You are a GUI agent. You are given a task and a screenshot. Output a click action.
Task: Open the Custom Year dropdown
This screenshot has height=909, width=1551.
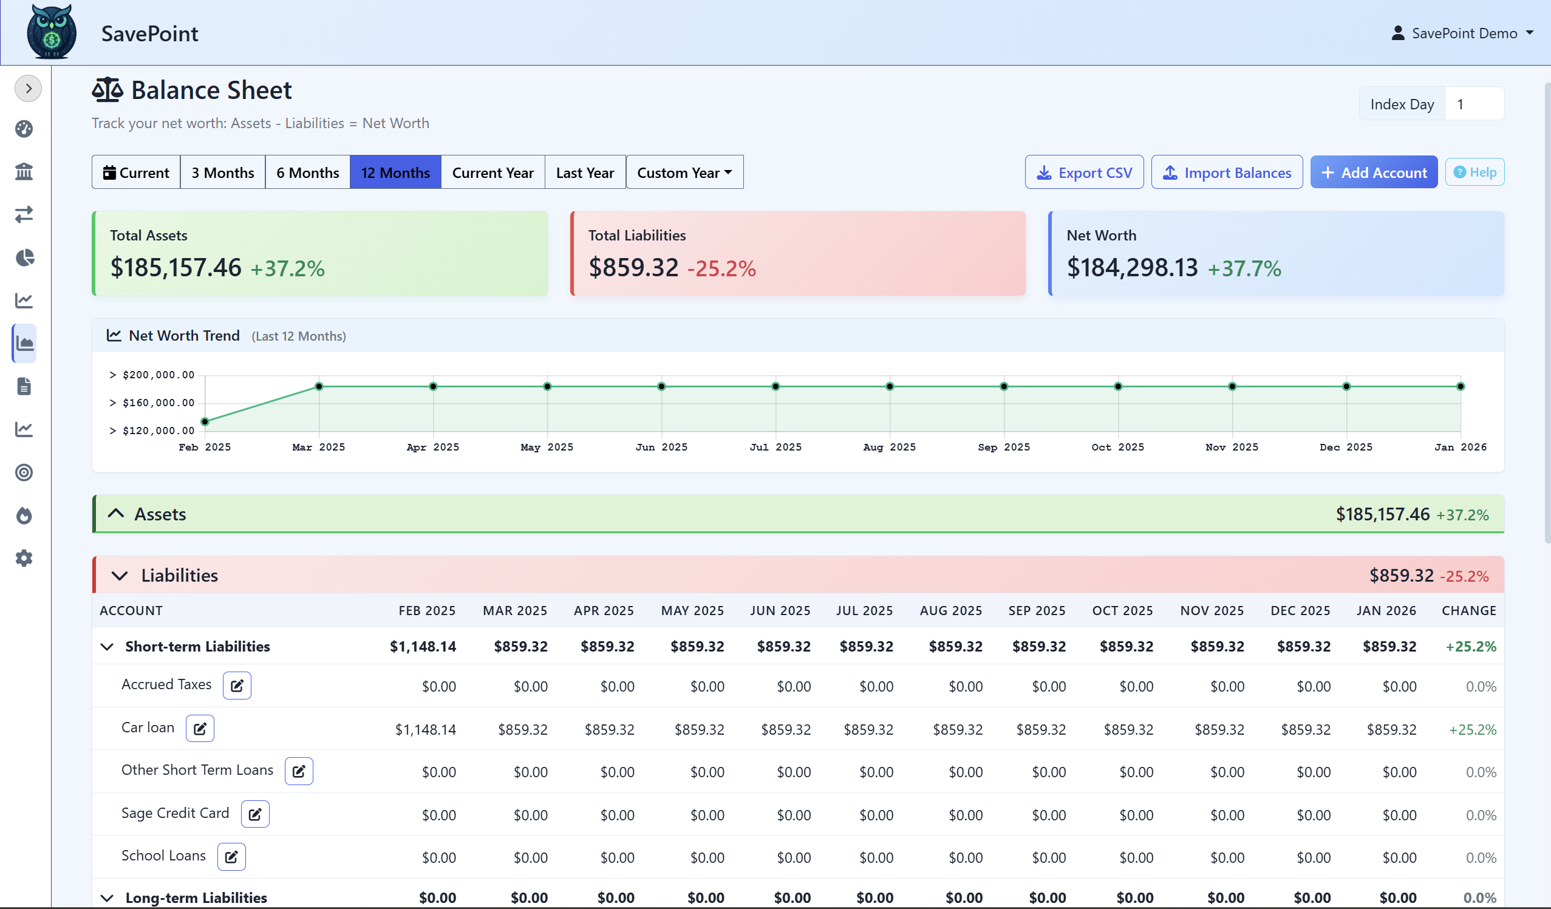[684, 172]
